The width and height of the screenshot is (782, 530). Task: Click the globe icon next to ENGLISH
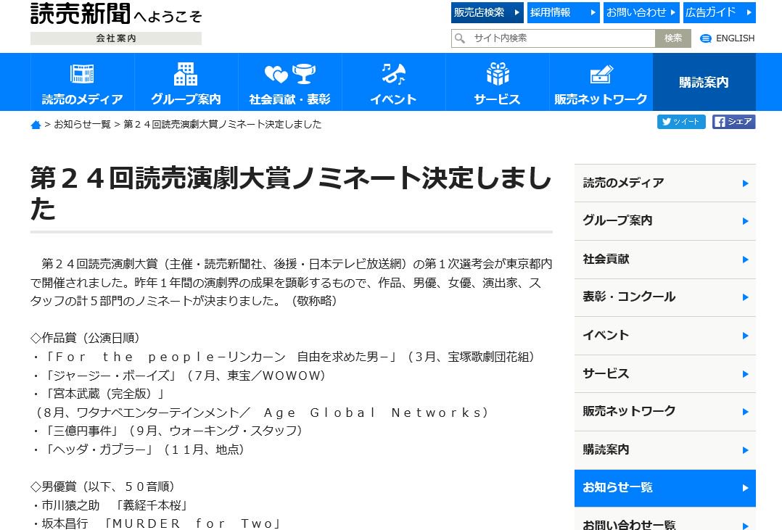(705, 38)
